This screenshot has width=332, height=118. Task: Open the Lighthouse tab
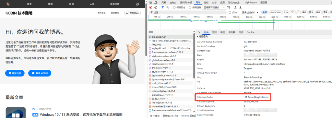(251, 3)
